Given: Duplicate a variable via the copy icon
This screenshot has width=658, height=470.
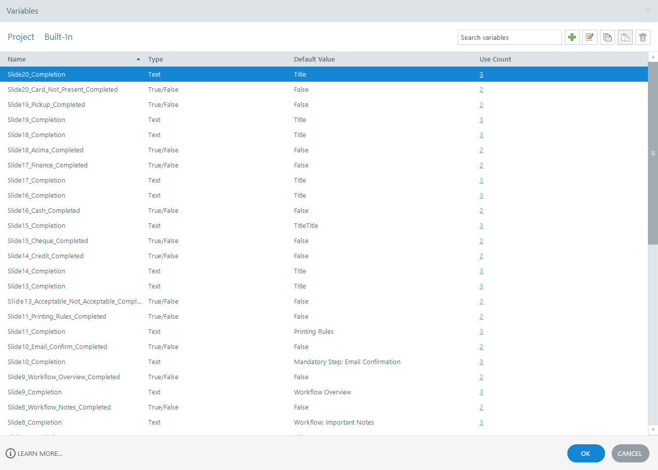Looking at the screenshot, I should (x=607, y=37).
